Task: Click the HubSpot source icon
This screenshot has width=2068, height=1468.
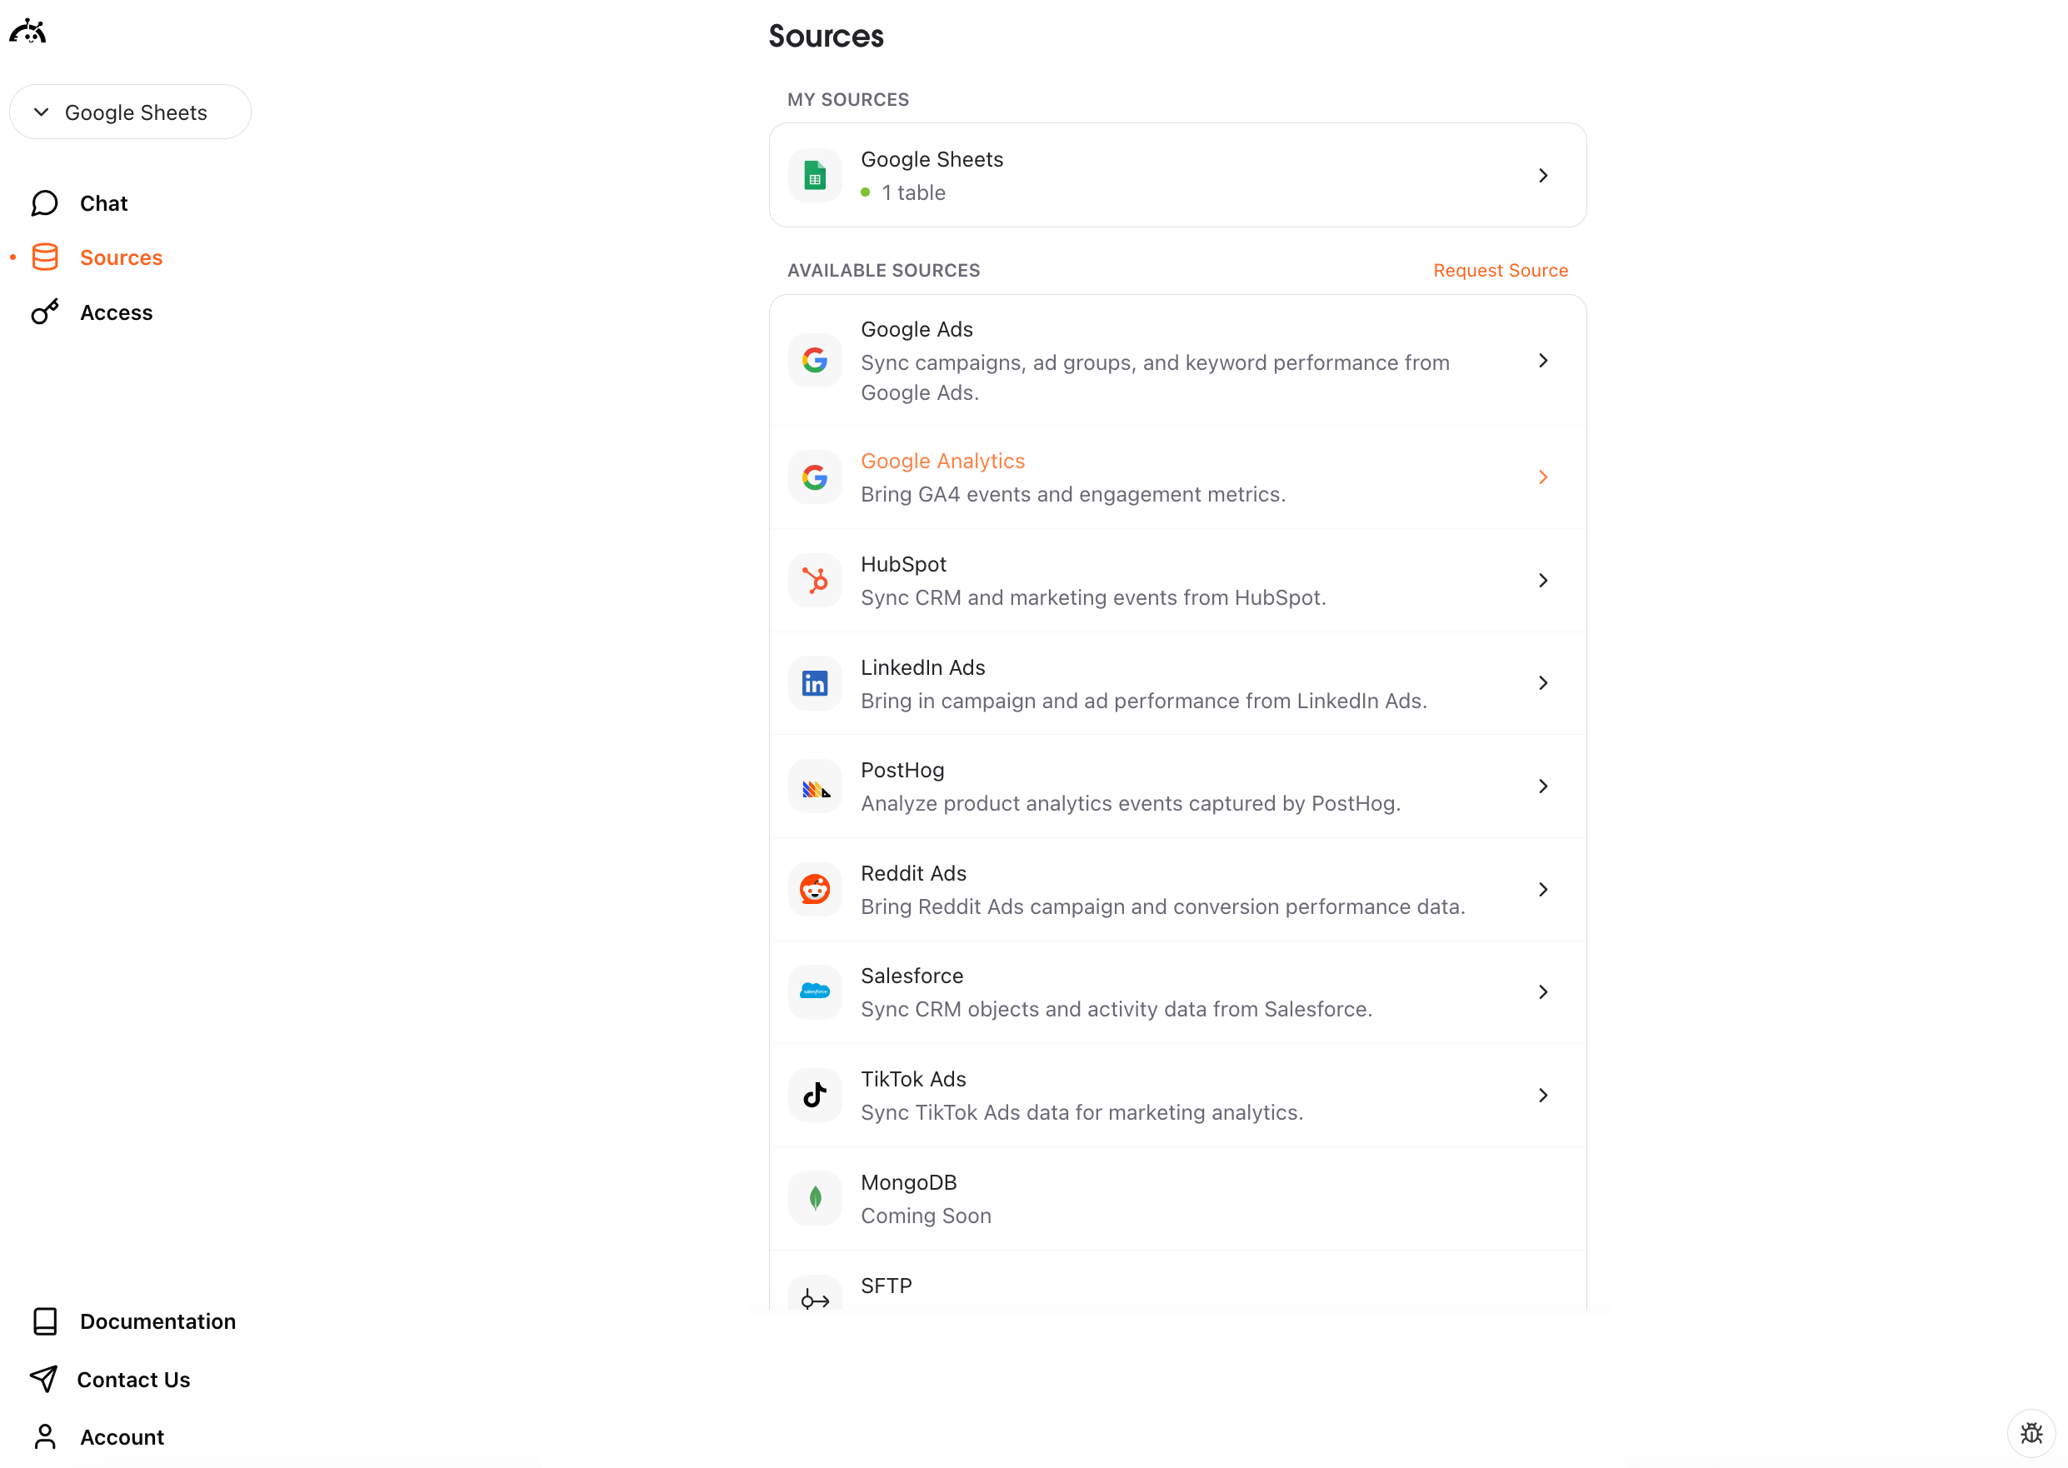Action: (814, 579)
